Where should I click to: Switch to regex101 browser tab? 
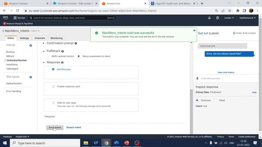click(x=173, y=4)
